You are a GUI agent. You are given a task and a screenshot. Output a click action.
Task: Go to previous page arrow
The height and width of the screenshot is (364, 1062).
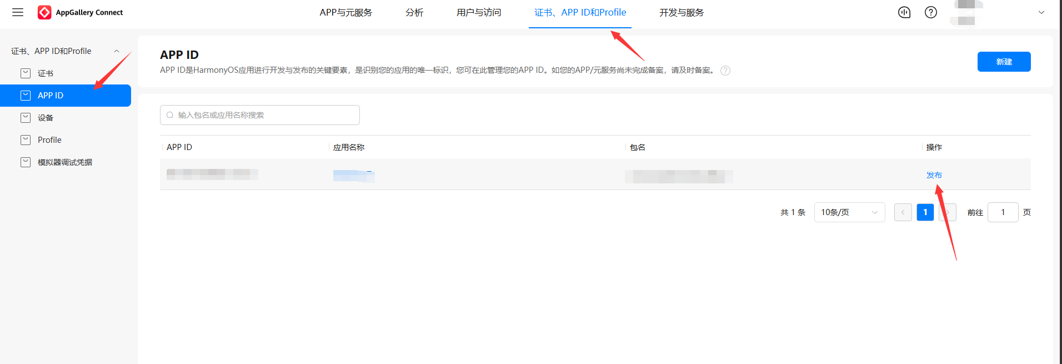coord(903,212)
